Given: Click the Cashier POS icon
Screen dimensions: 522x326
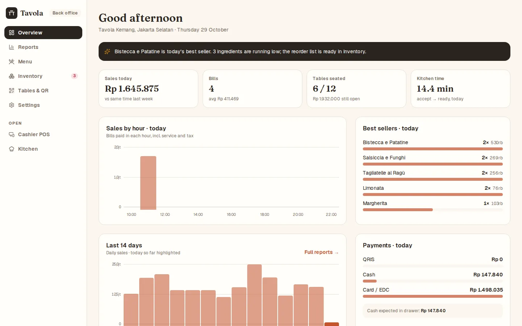Looking at the screenshot, I should pyautogui.click(x=12, y=134).
